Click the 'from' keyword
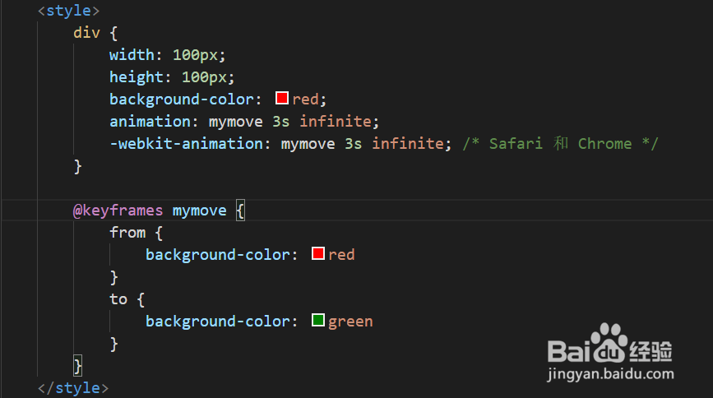713x398 pixels. [127, 233]
